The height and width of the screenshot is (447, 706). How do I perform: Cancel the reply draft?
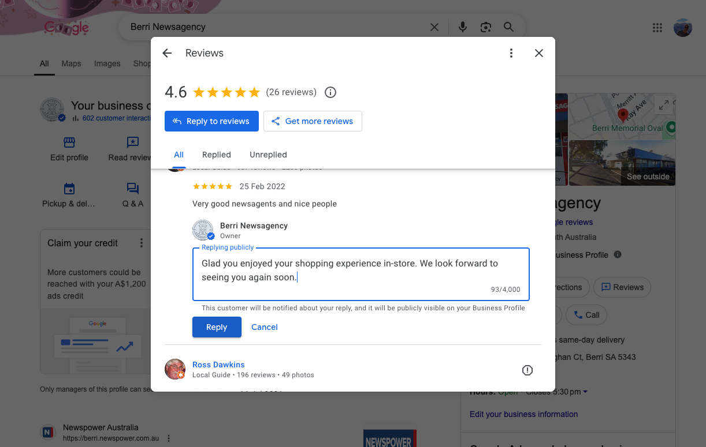coord(265,327)
